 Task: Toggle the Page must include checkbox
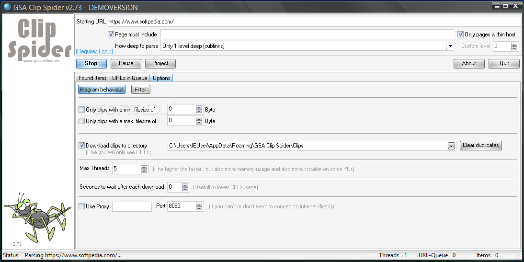pos(111,34)
